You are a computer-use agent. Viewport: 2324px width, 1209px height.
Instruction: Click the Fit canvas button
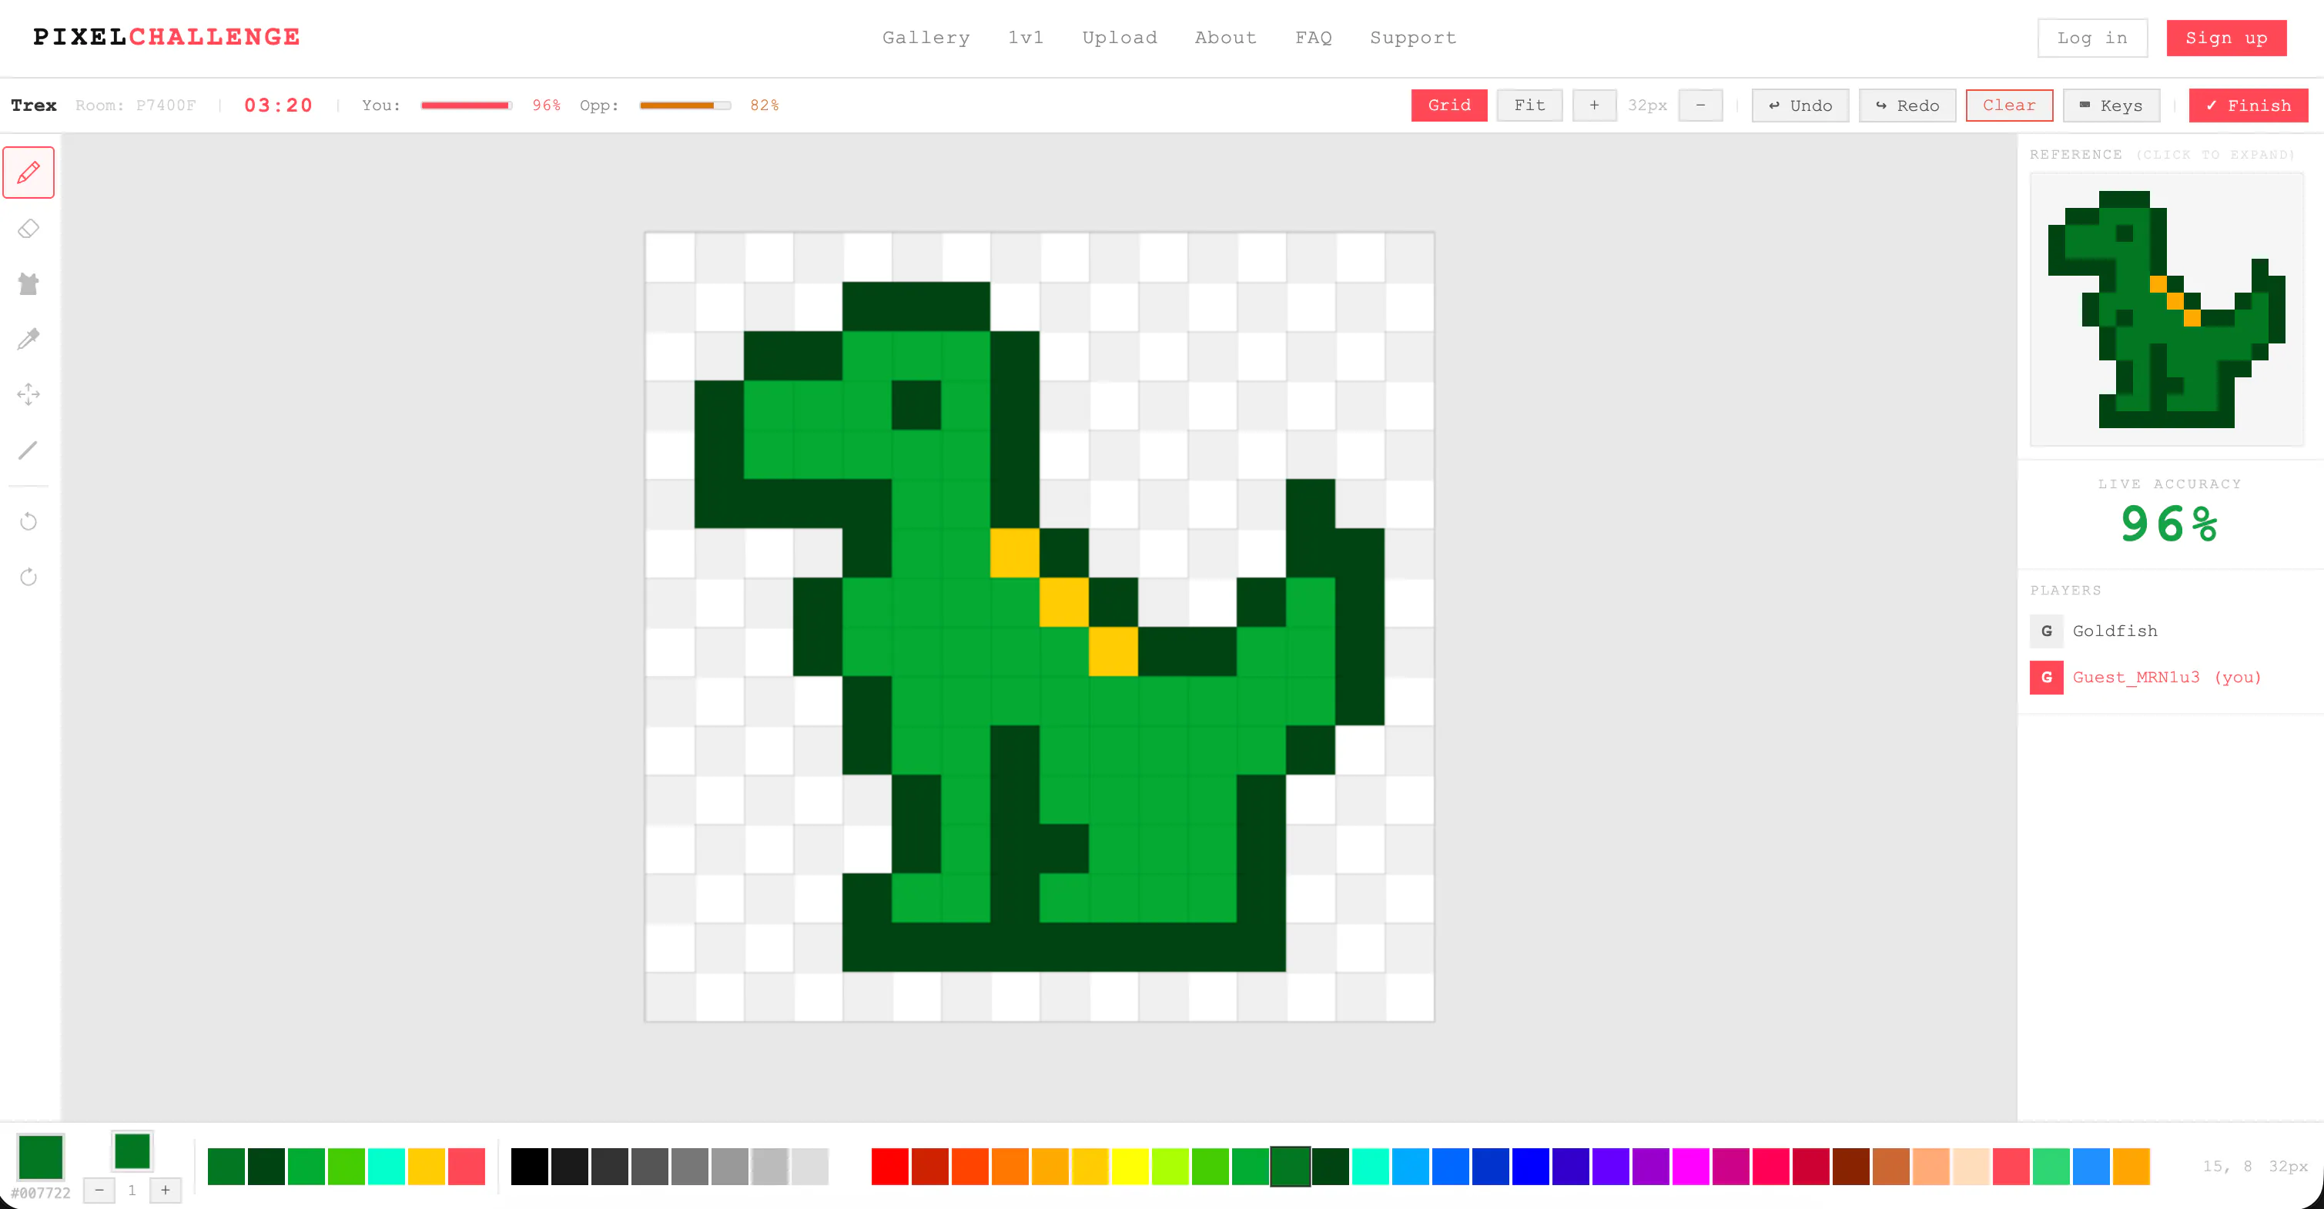pos(1529,105)
